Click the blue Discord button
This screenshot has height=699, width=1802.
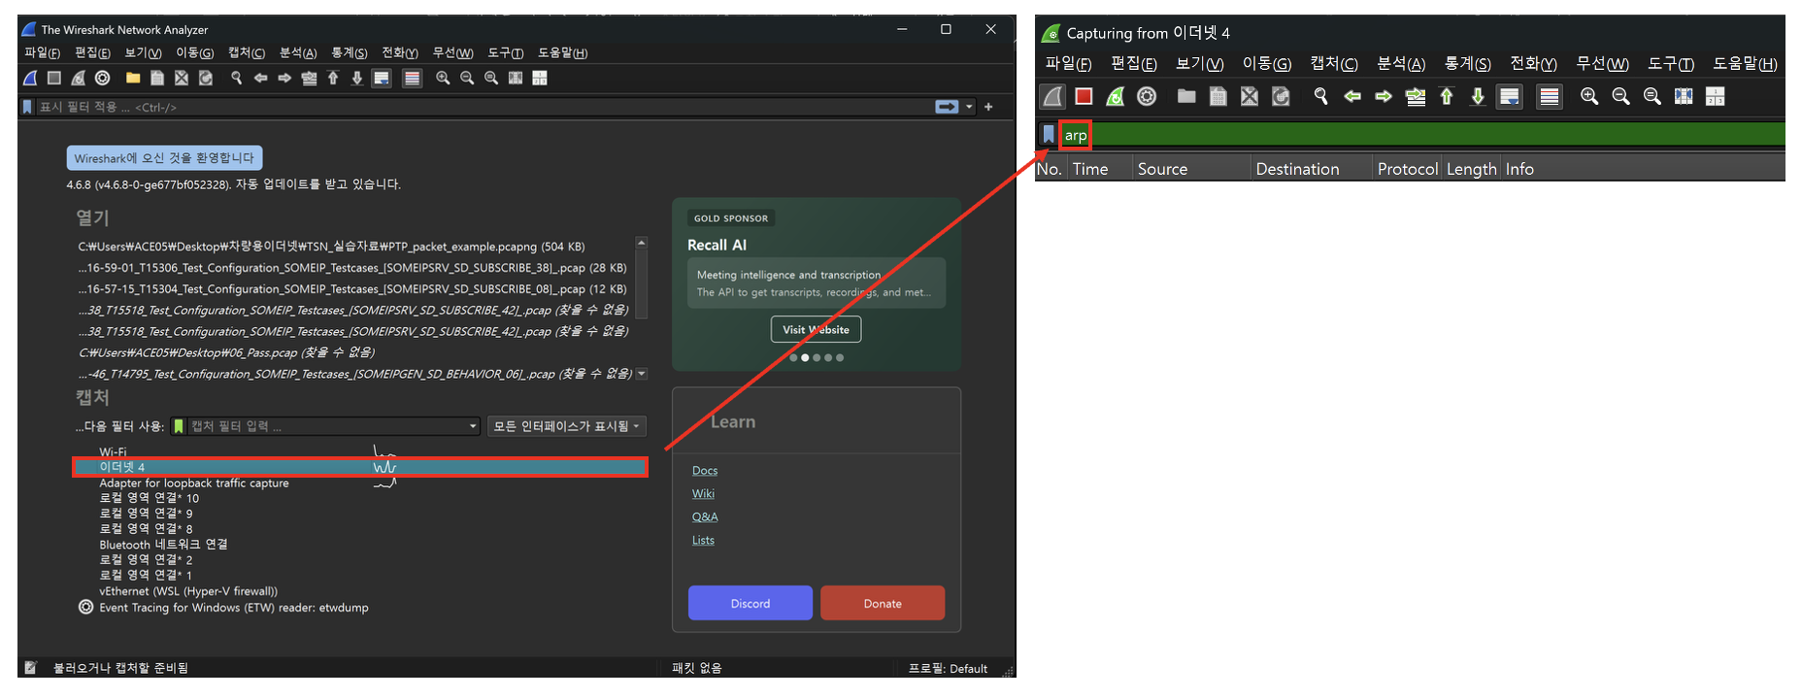(x=751, y=603)
